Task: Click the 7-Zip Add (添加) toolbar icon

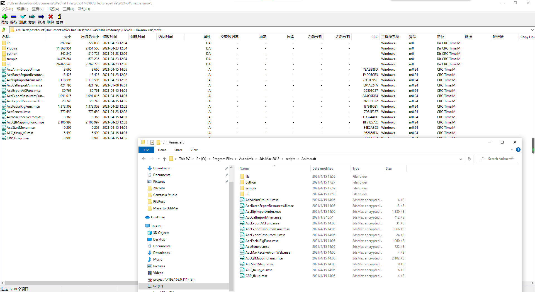Action: click(4, 17)
